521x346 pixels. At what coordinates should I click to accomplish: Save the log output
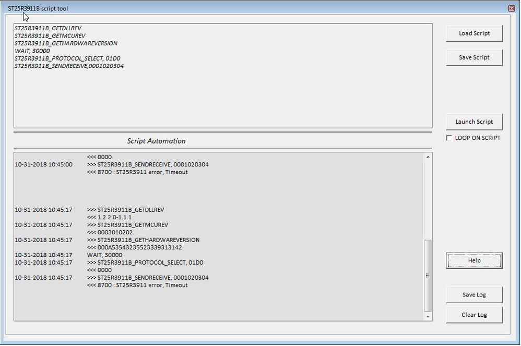474,295
